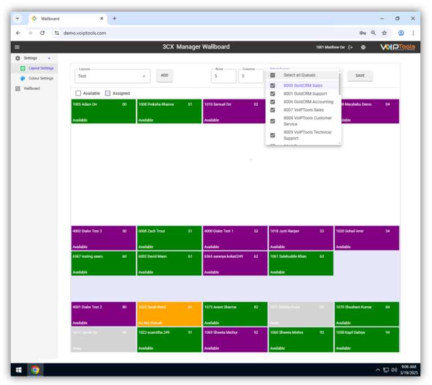
Task: Select the 4002 Dialer Test 3 tile
Action: point(103,238)
